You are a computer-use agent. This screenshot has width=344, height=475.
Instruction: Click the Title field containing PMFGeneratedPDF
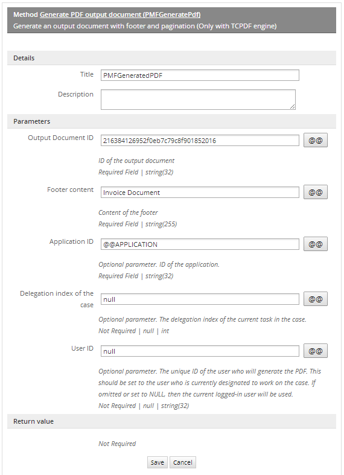pyautogui.click(x=200, y=75)
